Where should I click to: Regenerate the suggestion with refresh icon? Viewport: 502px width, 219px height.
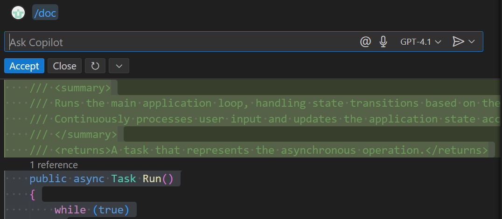[95, 66]
